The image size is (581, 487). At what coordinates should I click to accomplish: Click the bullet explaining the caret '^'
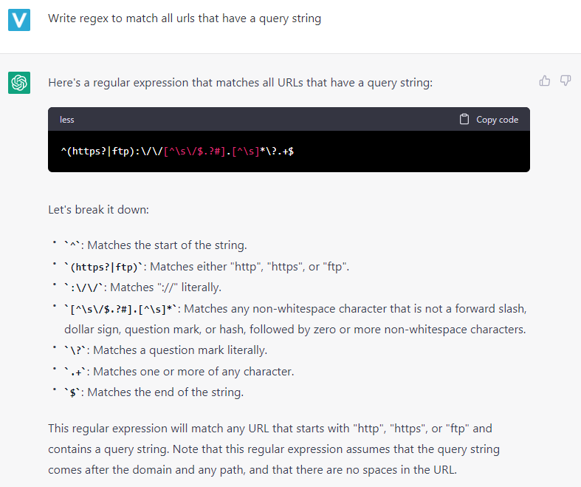coord(155,245)
